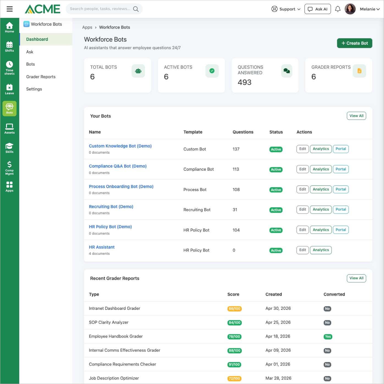Open Analytics for Compliance Q&A Bot
This screenshot has width=384, height=384.
point(321,169)
